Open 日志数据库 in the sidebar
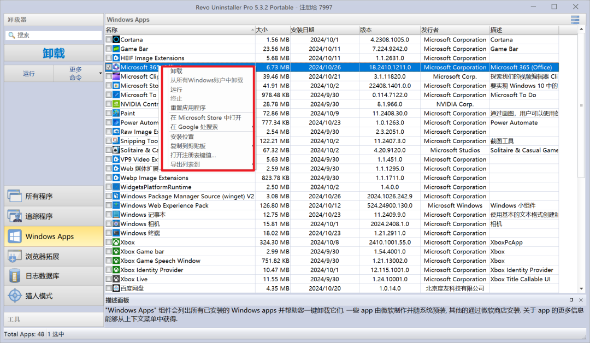This screenshot has width=590, height=343. [x=54, y=276]
